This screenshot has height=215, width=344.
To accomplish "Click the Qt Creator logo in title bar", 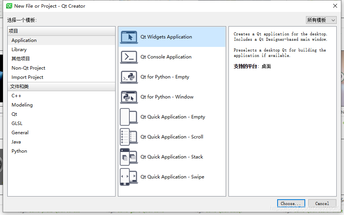I will 9,6.
